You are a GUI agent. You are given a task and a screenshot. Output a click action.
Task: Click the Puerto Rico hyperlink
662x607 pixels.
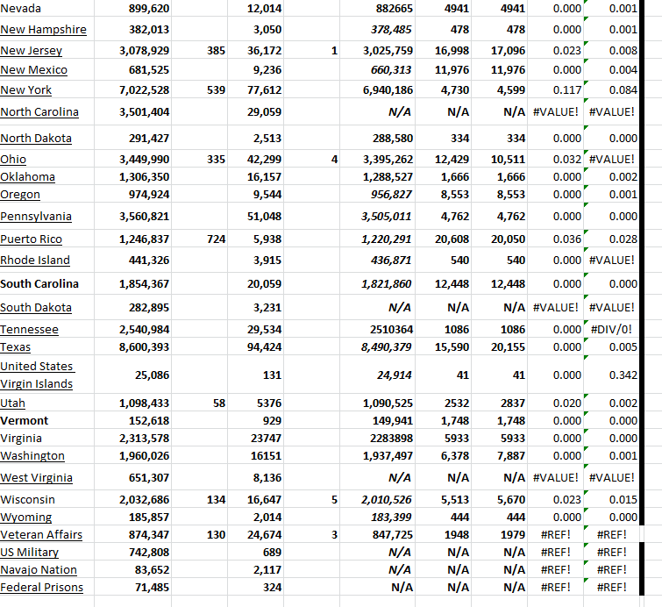(x=33, y=239)
